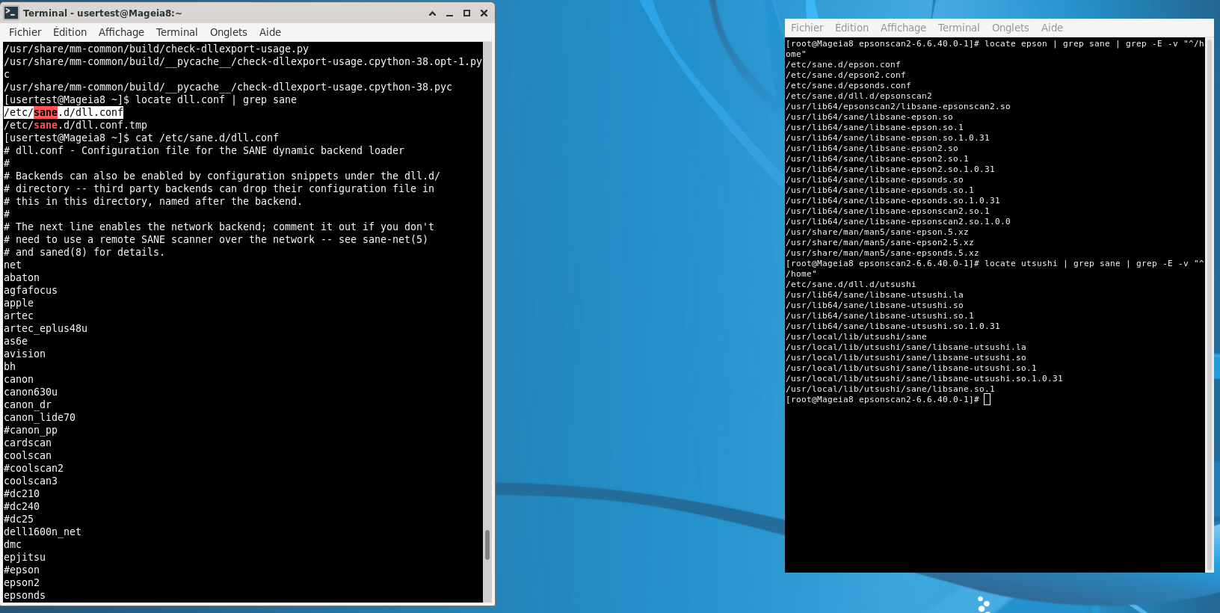Click the commented '#canon_pp' line
The height and width of the screenshot is (613, 1220).
tap(31, 430)
